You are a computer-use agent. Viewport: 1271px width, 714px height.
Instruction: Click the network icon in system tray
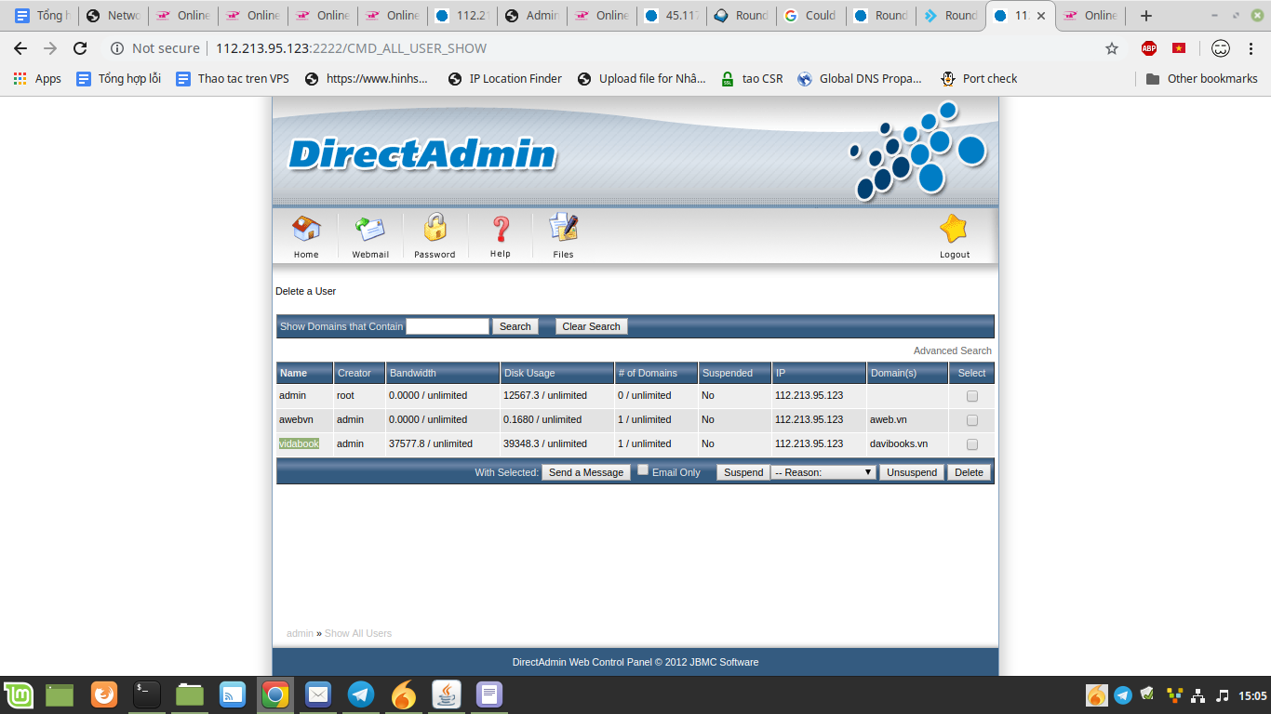pos(1198,695)
